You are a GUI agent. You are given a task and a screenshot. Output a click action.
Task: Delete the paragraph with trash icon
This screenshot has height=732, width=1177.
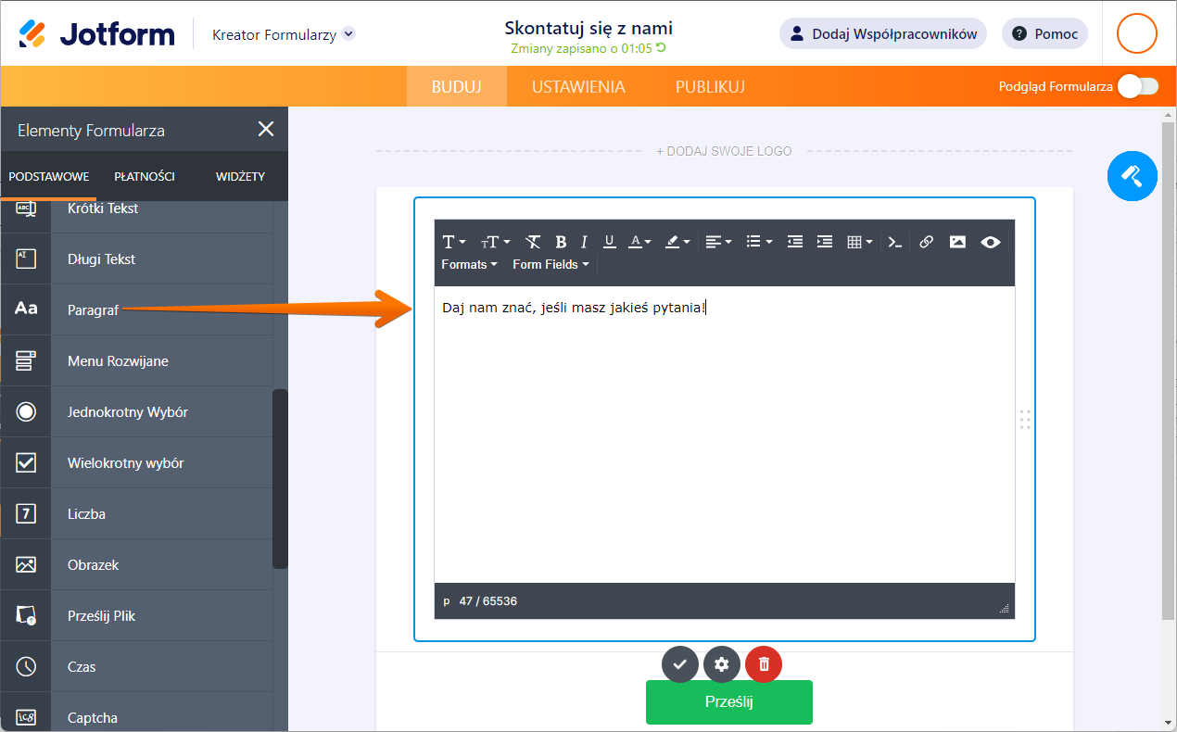pyautogui.click(x=764, y=664)
